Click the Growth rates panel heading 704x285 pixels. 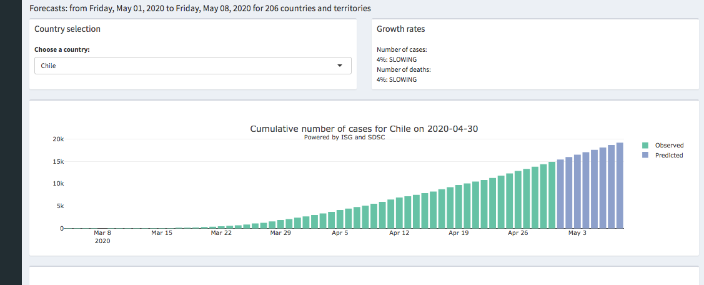[x=400, y=29]
